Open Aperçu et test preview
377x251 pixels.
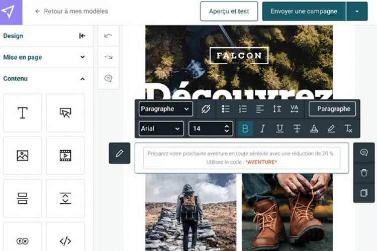pyautogui.click(x=229, y=11)
